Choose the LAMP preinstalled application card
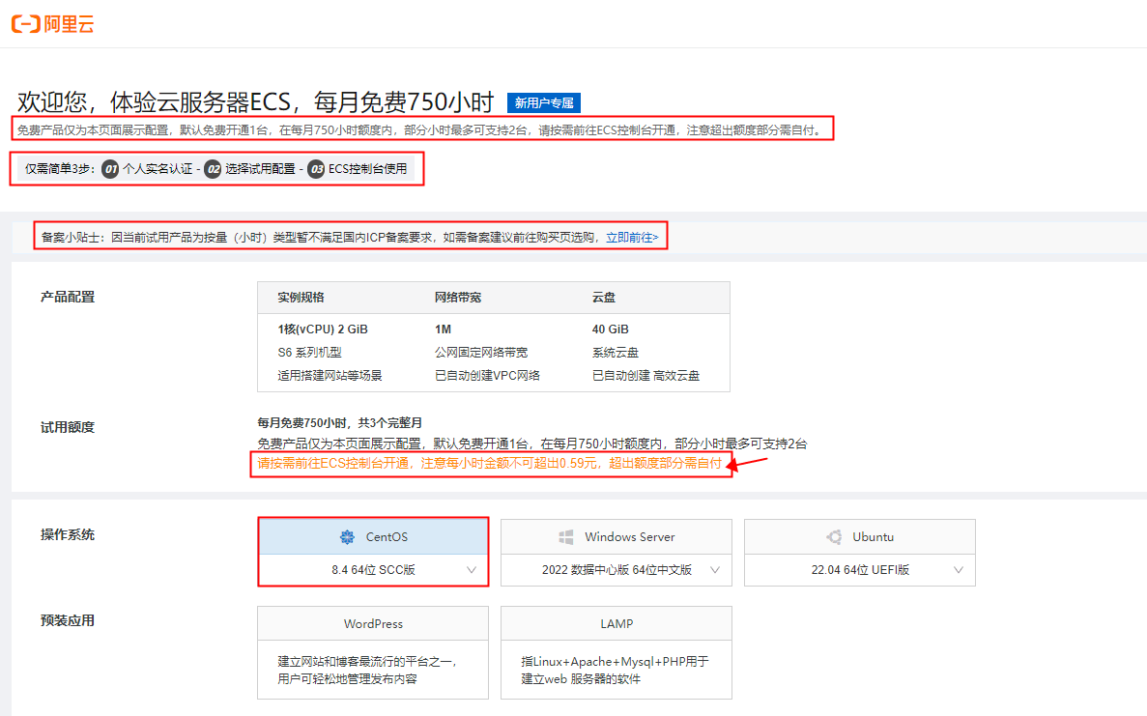The image size is (1147, 716). [616, 652]
